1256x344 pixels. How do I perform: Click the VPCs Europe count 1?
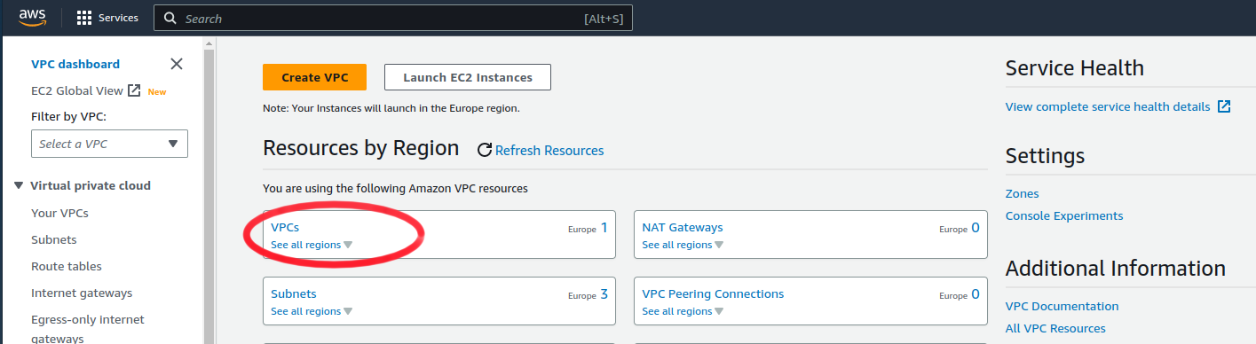pyautogui.click(x=604, y=228)
